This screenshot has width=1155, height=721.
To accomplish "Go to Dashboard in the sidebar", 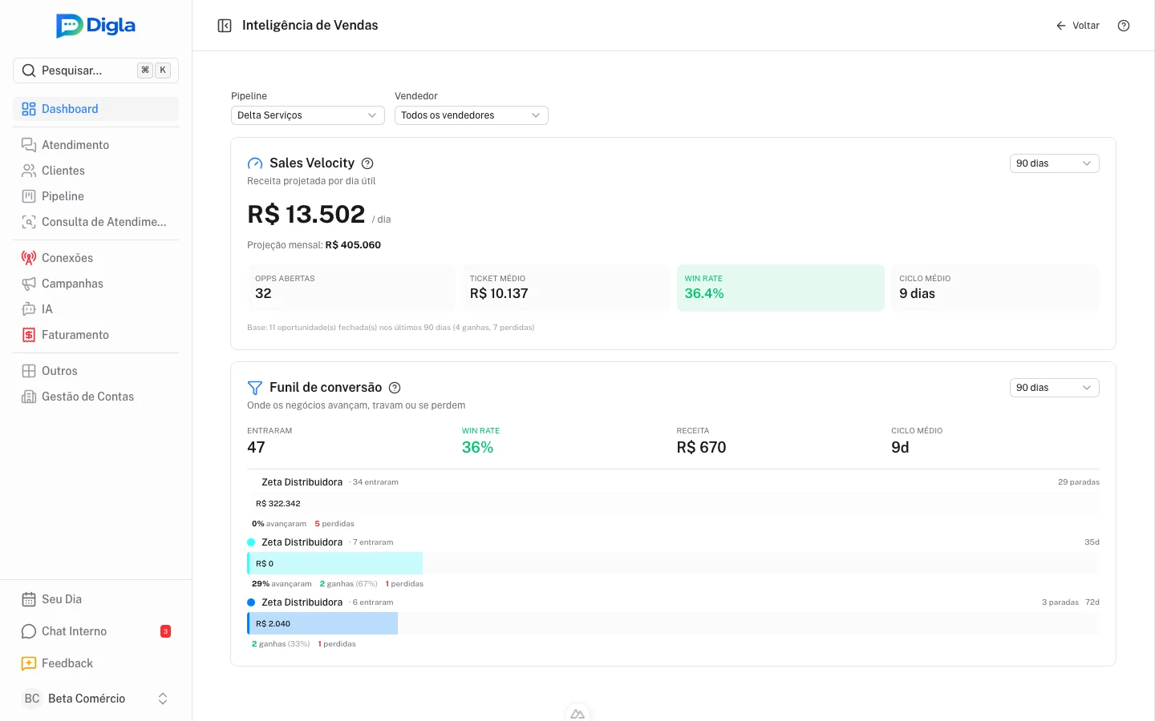I will click(x=95, y=109).
